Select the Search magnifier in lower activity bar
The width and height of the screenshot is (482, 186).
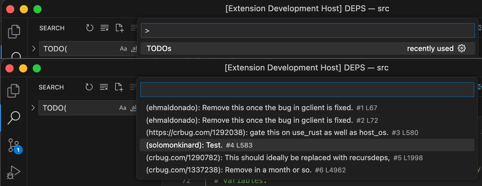14,118
